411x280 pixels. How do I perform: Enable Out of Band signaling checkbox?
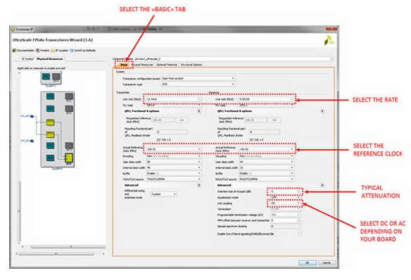300,234
